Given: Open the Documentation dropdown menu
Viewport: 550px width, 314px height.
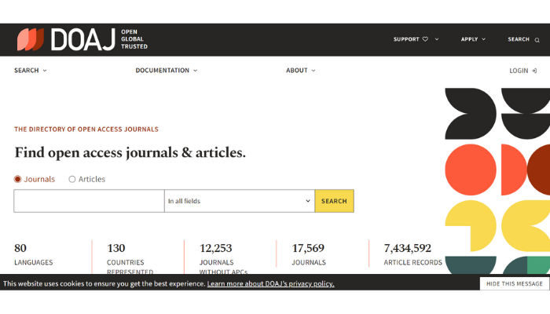Looking at the screenshot, I should [167, 71].
